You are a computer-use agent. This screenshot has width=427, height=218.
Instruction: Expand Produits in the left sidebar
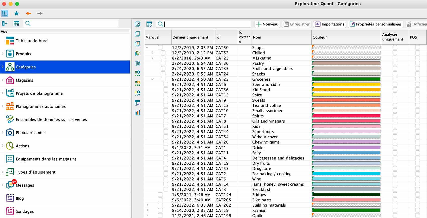[x=3, y=54]
